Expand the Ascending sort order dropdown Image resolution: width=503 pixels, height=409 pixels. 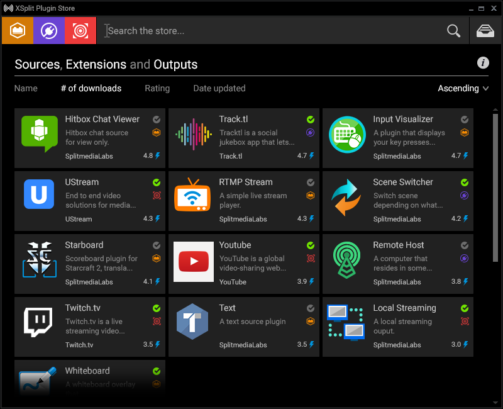463,89
